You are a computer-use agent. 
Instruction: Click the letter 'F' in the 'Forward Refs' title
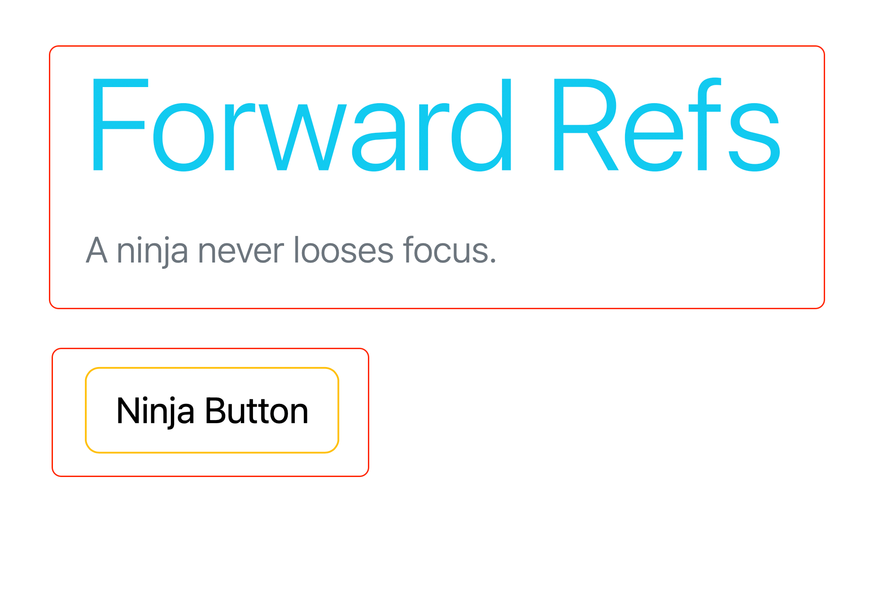pos(119,124)
